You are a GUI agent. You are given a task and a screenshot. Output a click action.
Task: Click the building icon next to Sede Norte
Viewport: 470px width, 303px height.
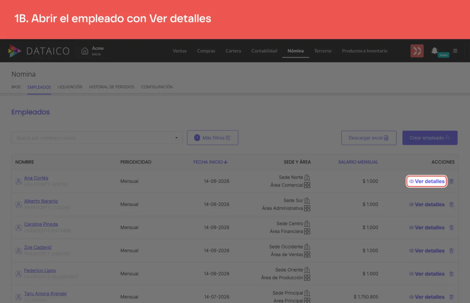pyautogui.click(x=307, y=177)
